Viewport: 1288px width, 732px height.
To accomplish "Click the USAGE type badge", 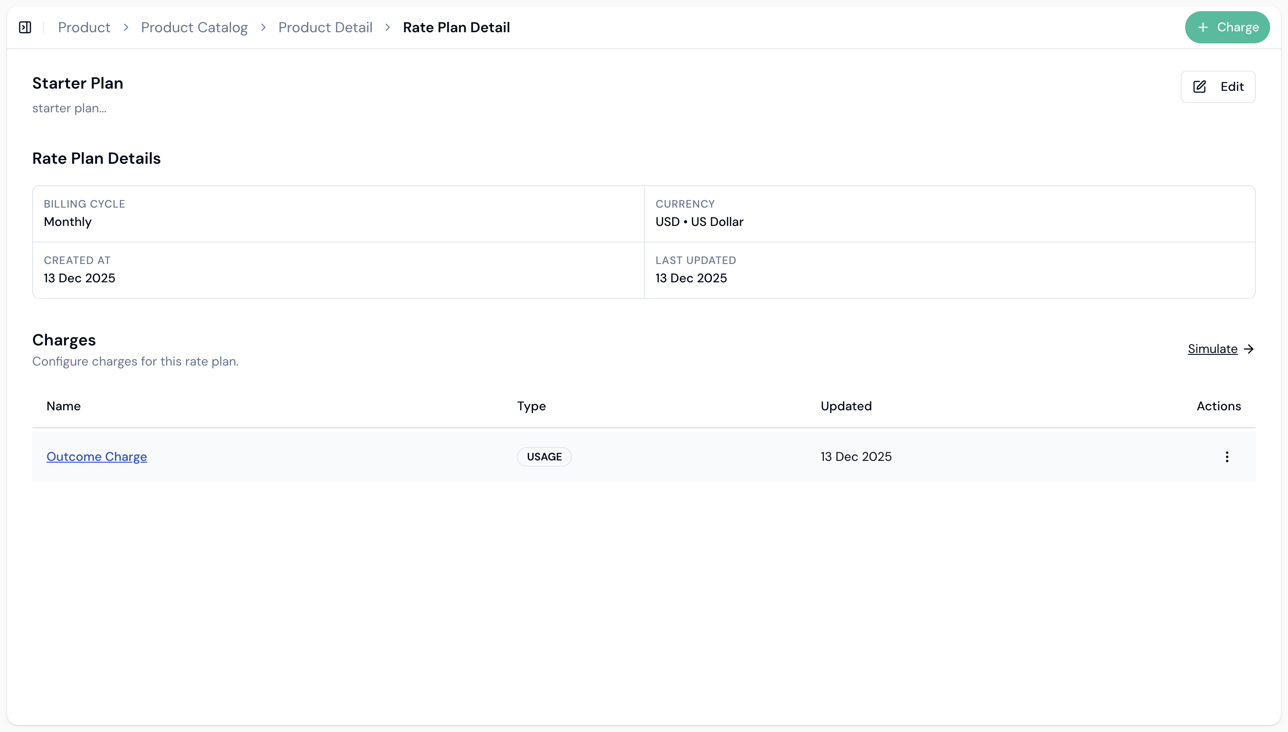I will click(x=544, y=456).
